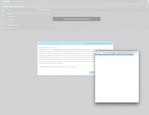Image resolution: width=149 pixels, height=115 pixels.
Task: Close the authentication popup window
Action: pos(96,51)
